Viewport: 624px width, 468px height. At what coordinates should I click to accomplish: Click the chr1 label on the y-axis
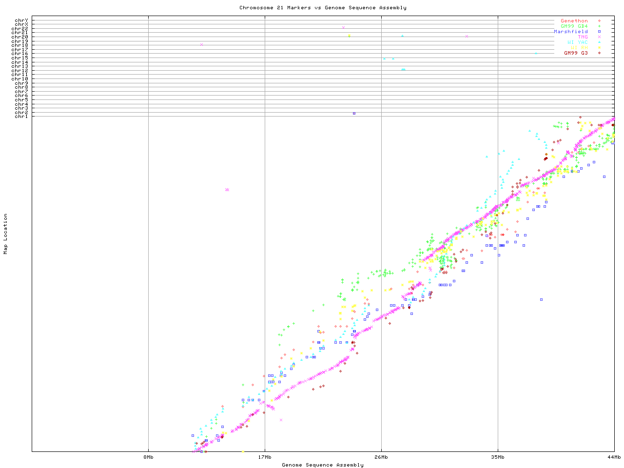point(21,117)
